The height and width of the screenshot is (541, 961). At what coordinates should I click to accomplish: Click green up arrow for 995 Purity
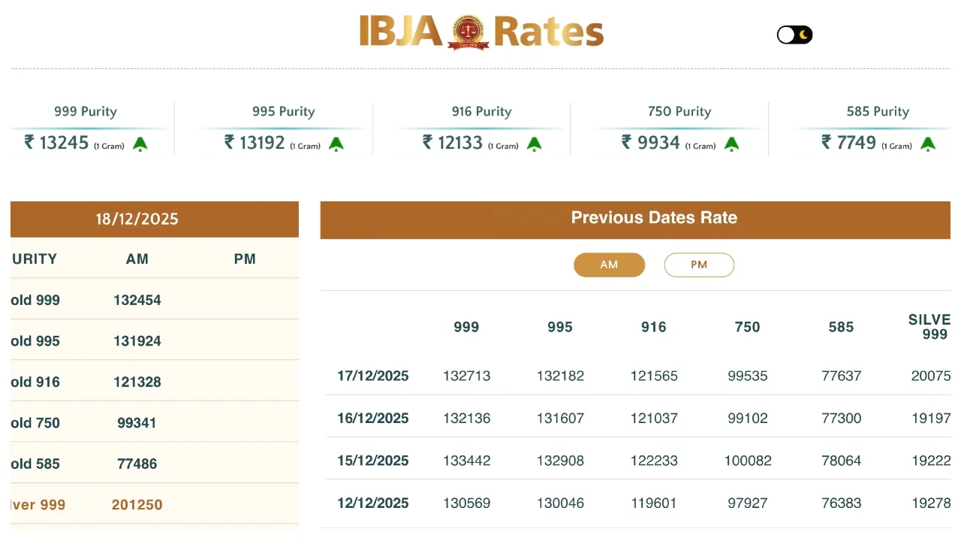tap(336, 144)
